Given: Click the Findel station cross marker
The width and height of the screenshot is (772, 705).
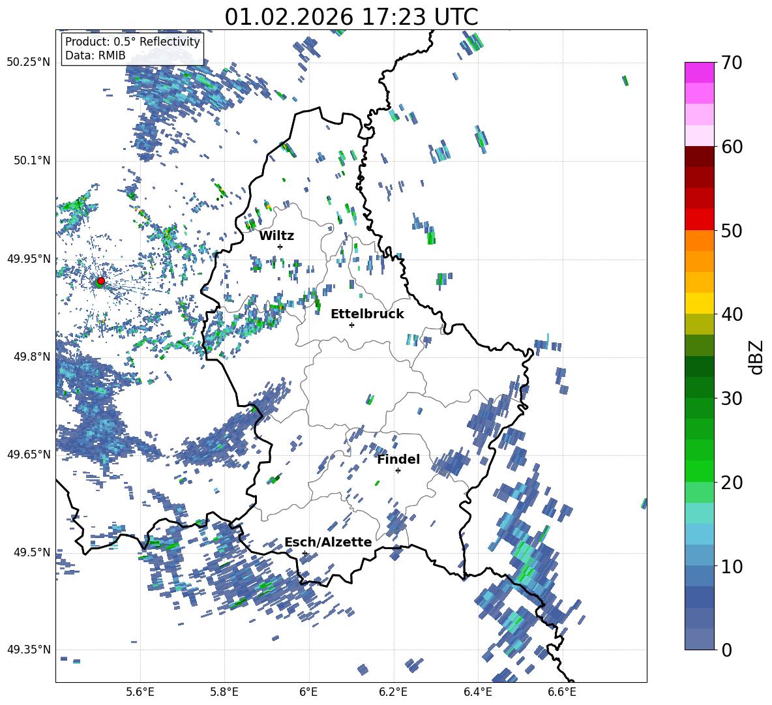Looking at the screenshot, I should click(398, 470).
